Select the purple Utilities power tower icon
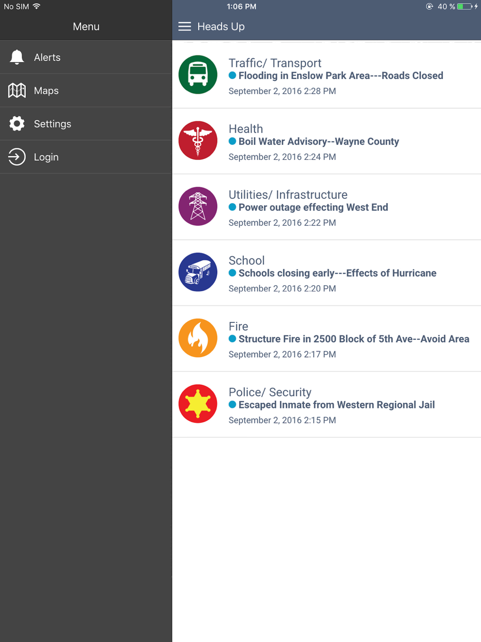 198,206
